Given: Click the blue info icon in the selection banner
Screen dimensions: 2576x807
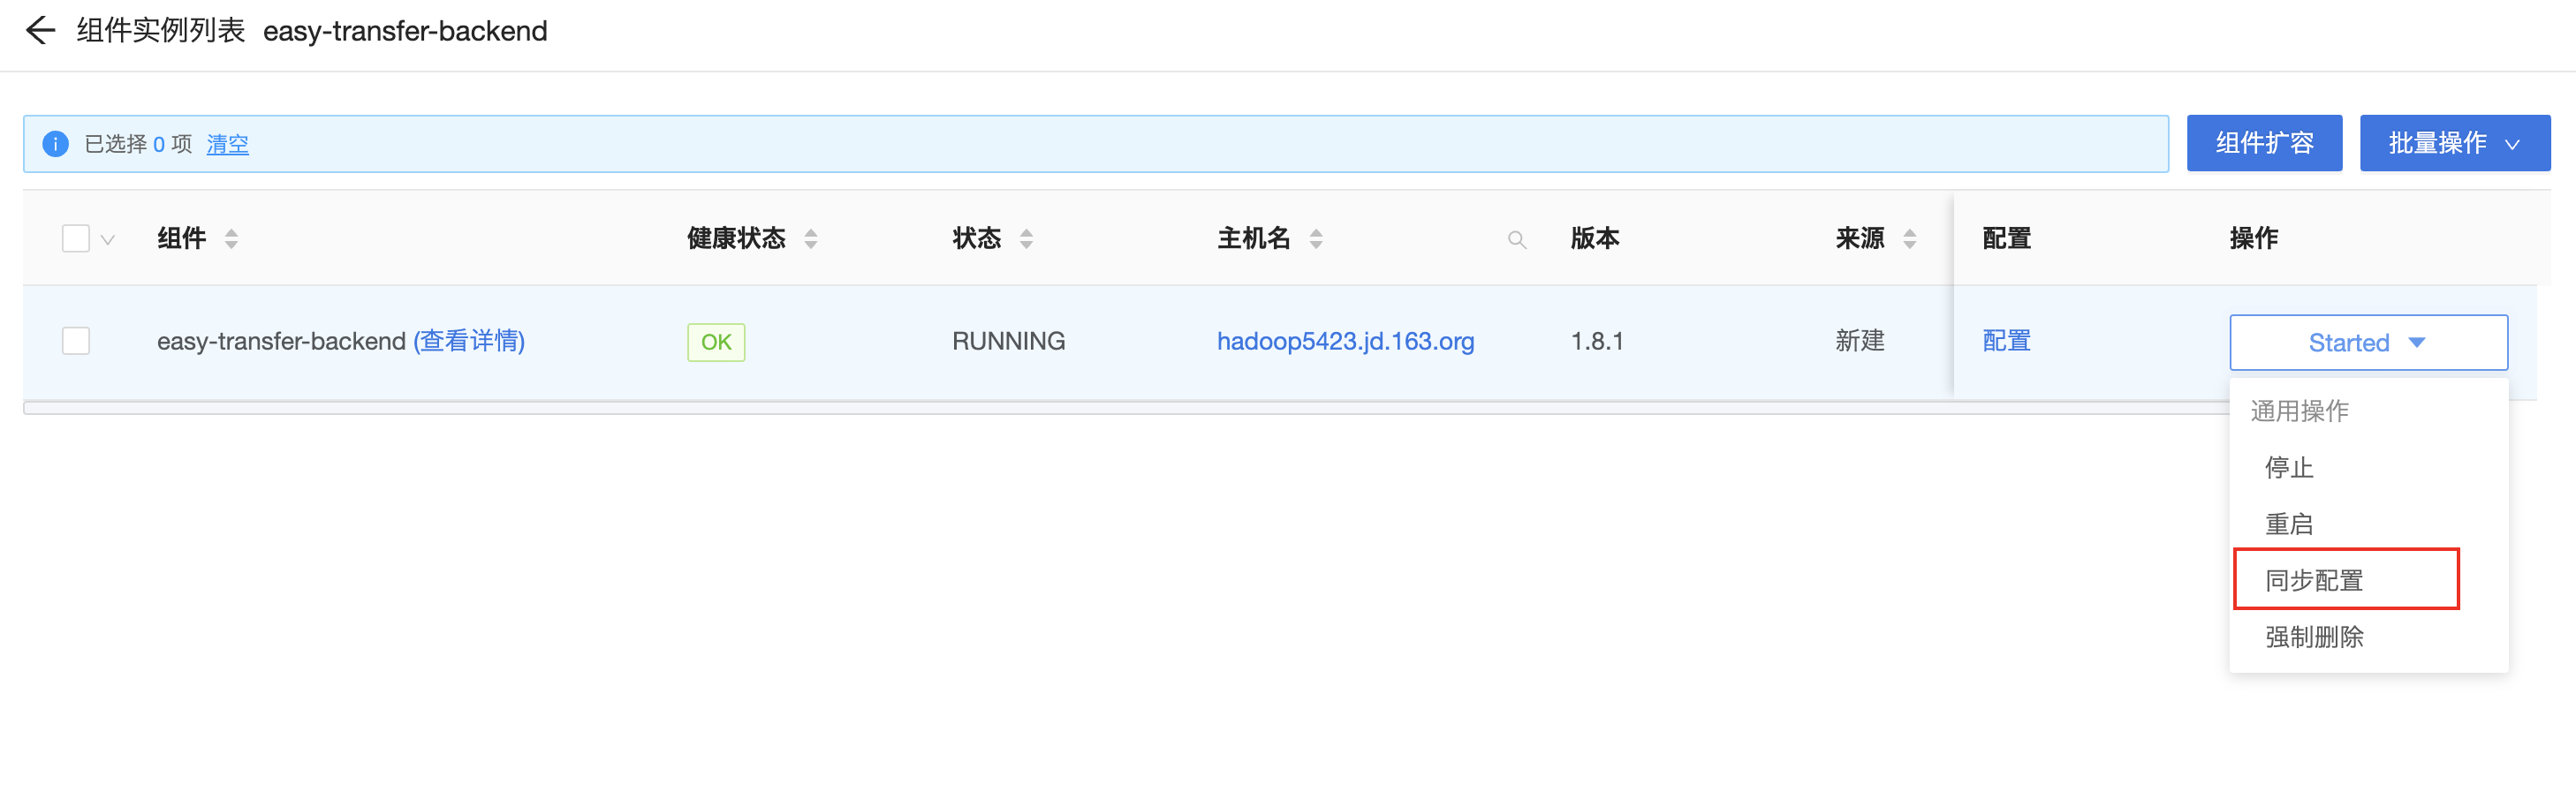Looking at the screenshot, I should tap(56, 144).
